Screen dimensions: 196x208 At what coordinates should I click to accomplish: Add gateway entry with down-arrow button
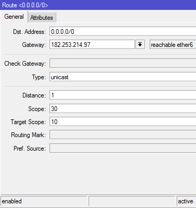pos(140,45)
